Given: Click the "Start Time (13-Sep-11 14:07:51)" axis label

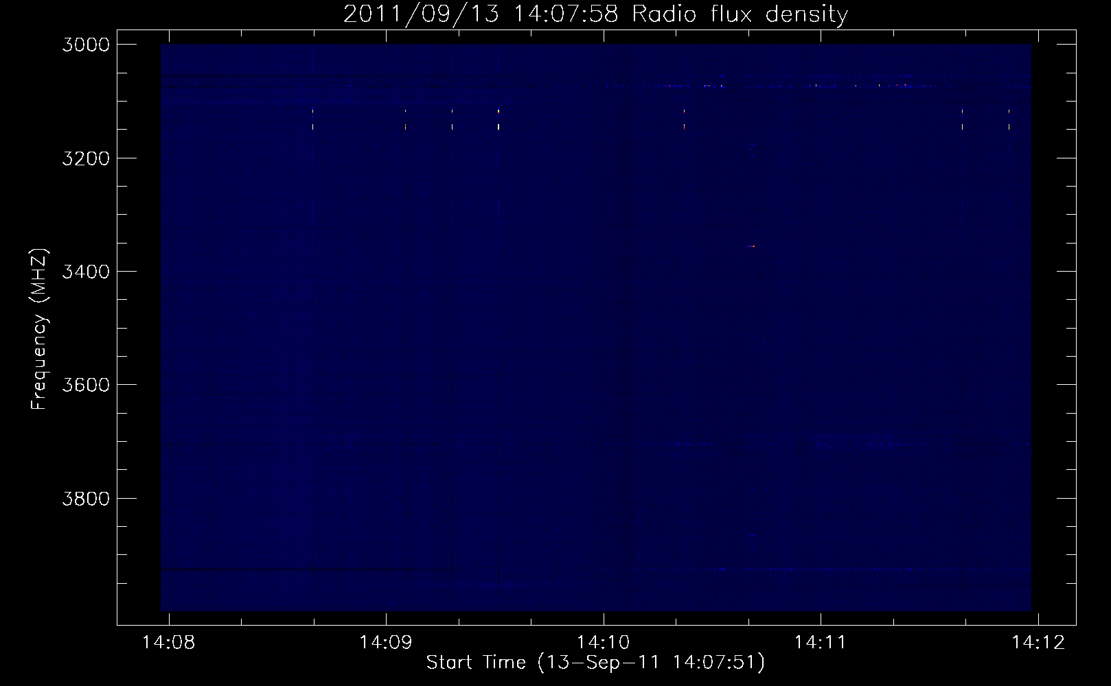Looking at the screenshot, I should coord(595,663).
